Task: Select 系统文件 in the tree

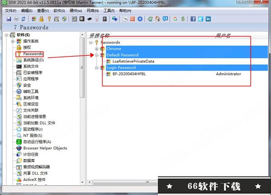Action: coord(31,66)
